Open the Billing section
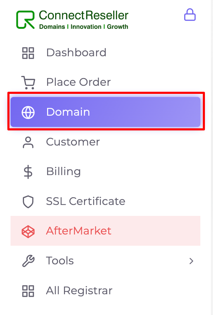 [105, 172]
